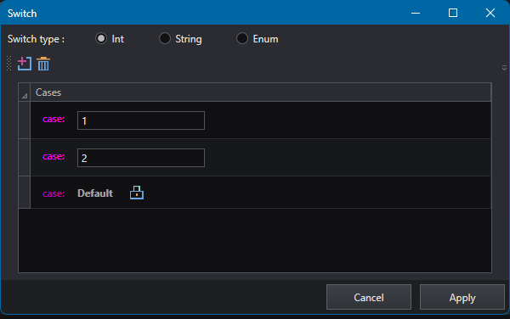Open the toolbar overflow arrow
Image resolution: width=510 pixels, height=319 pixels.
pyautogui.click(x=504, y=68)
